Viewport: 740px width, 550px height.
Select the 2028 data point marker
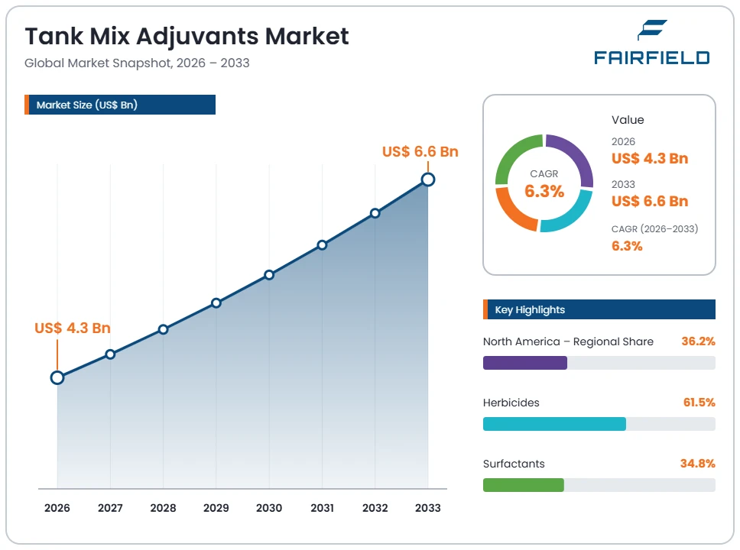(x=163, y=329)
